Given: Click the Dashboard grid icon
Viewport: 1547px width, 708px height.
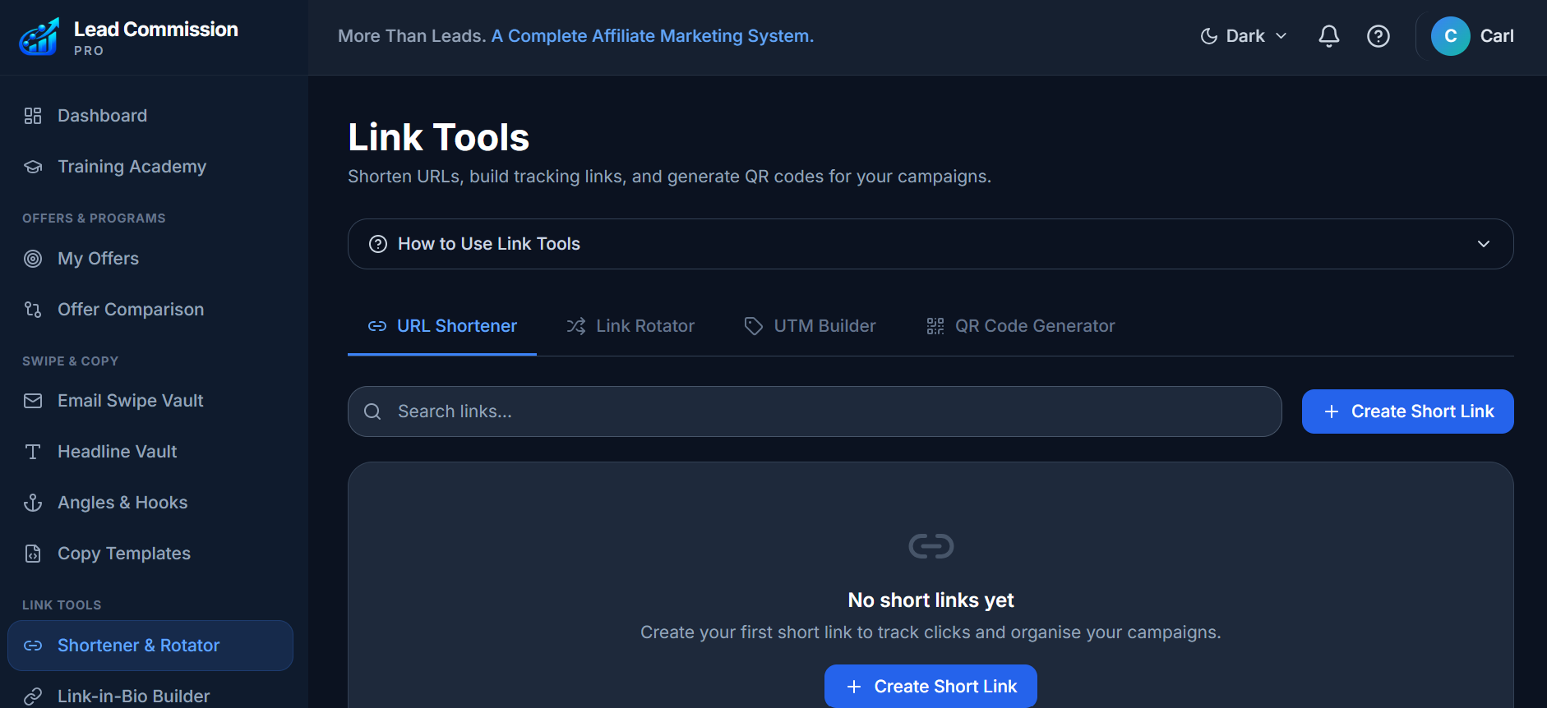Looking at the screenshot, I should click(33, 116).
